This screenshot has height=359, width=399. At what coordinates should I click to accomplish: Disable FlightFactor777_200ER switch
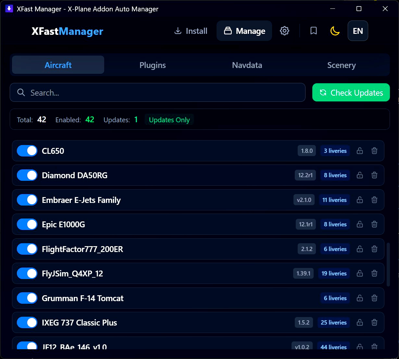click(27, 249)
